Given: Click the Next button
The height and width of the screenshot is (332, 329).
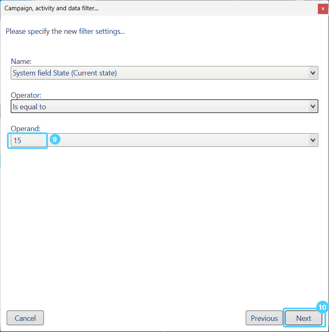Looking at the screenshot, I should pyautogui.click(x=303, y=318).
